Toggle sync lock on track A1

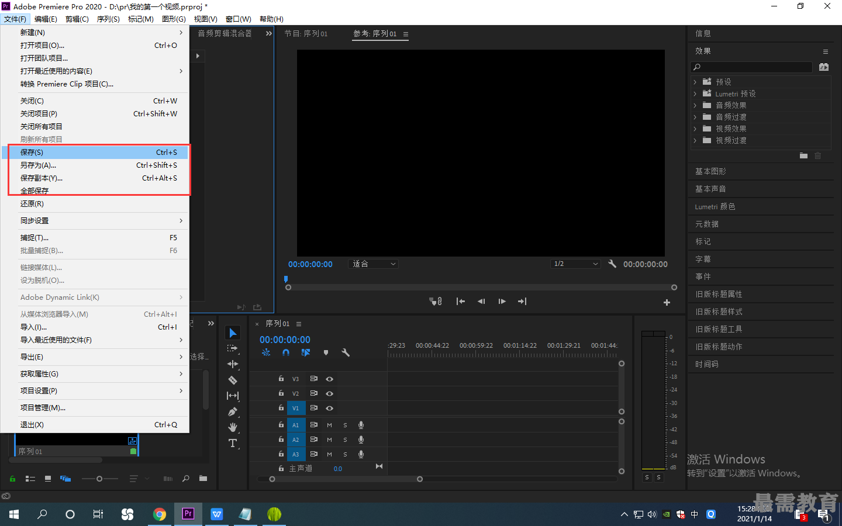[314, 425]
